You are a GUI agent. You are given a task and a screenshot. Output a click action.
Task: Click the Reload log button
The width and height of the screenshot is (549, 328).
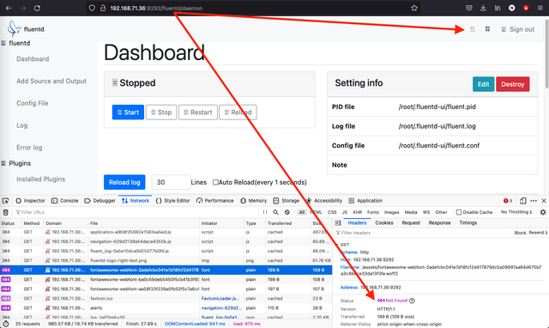click(x=124, y=182)
